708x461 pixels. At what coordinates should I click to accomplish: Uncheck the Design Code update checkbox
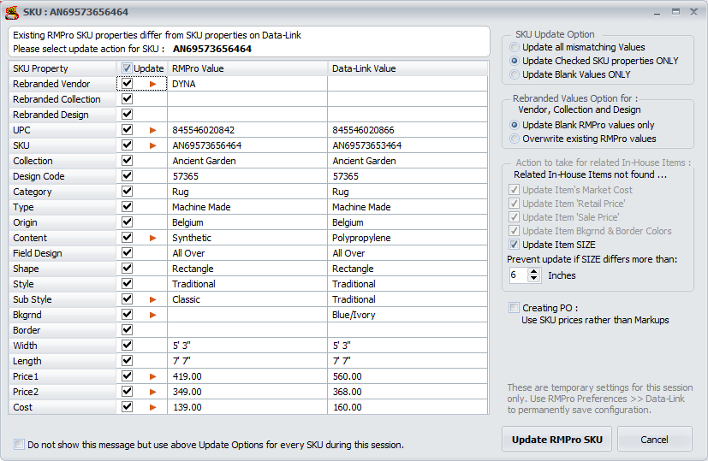127,176
